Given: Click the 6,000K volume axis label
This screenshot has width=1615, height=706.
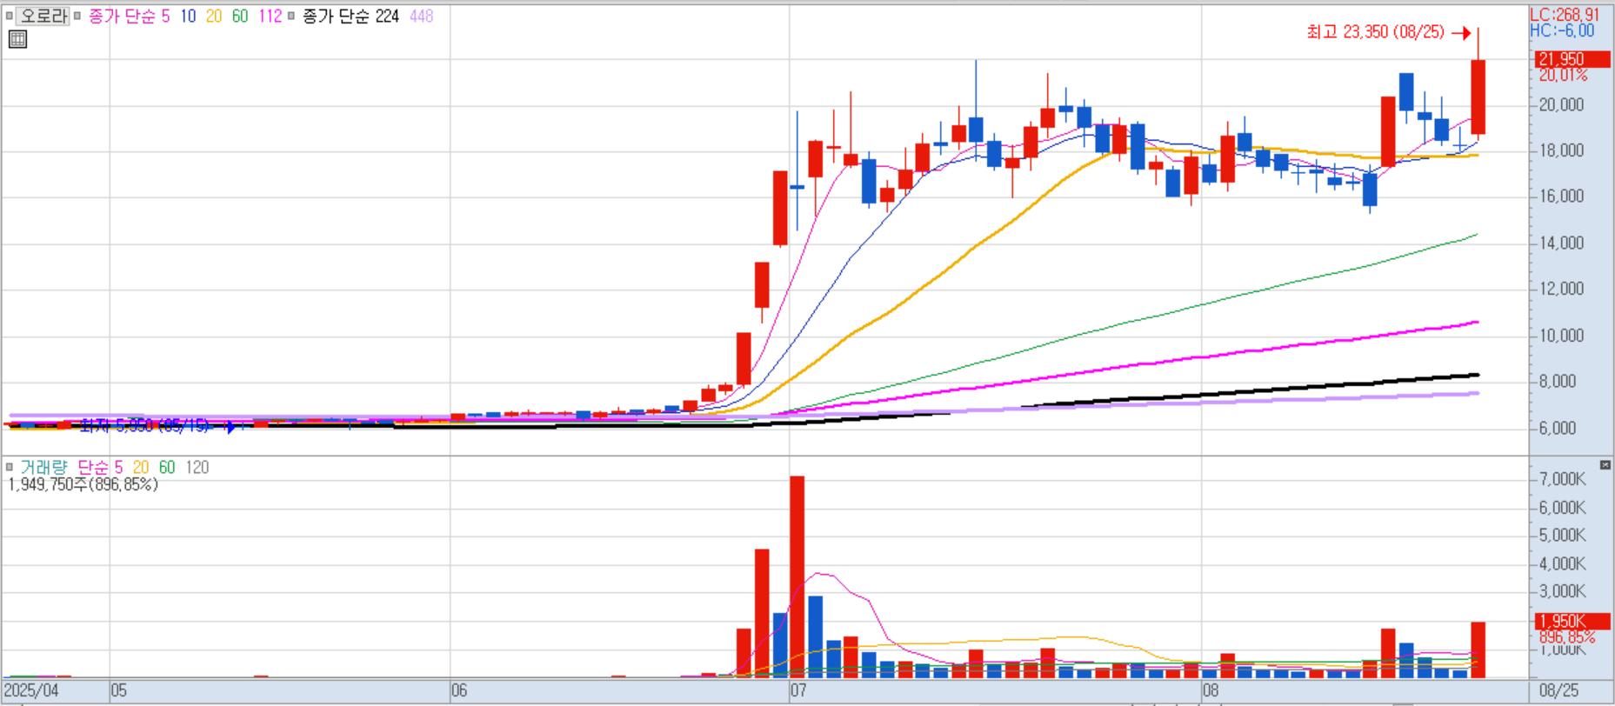Looking at the screenshot, I should coord(1562,508).
